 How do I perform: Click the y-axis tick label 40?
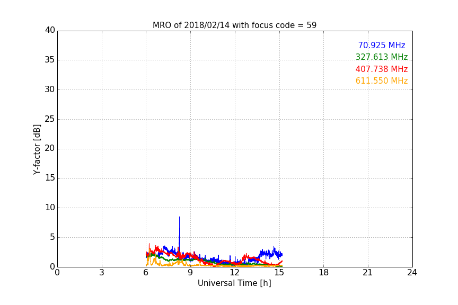tap(50, 30)
